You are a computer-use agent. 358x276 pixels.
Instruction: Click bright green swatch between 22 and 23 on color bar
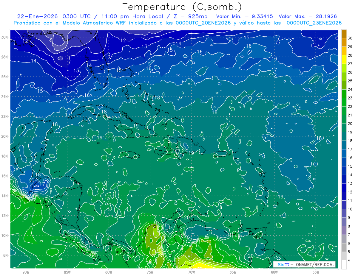(344, 102)
